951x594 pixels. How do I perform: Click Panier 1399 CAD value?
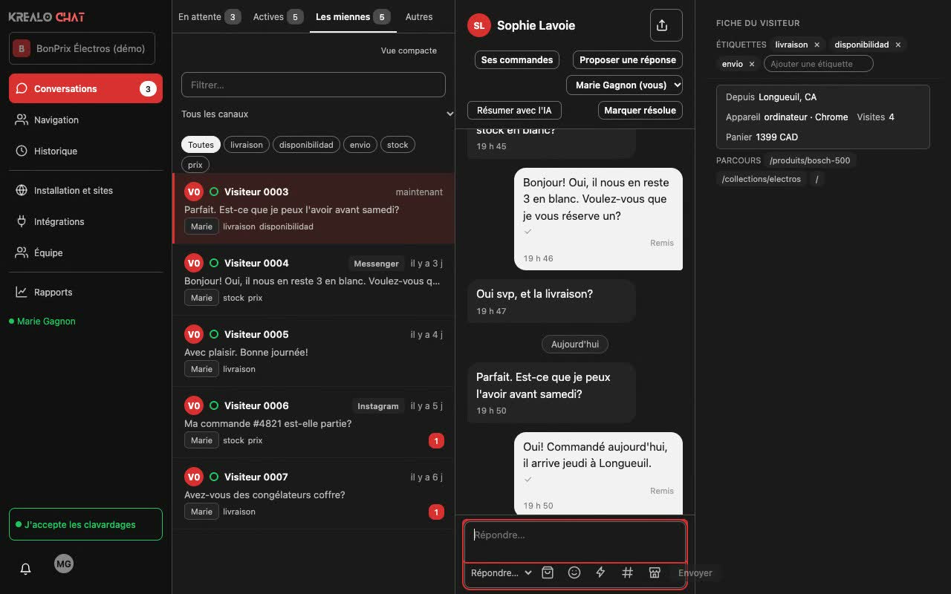pos(776,137)
